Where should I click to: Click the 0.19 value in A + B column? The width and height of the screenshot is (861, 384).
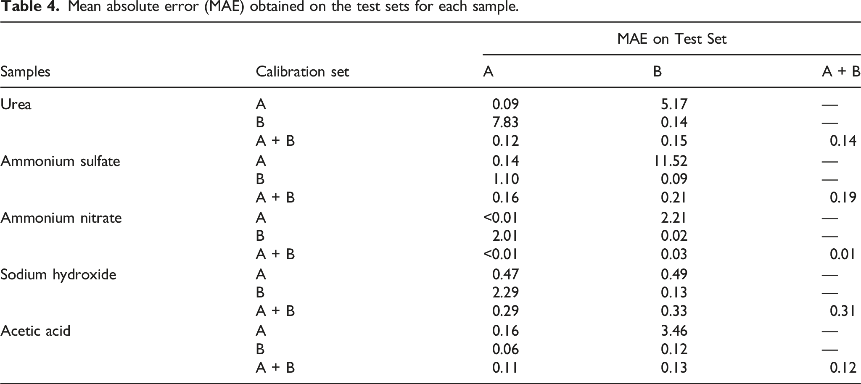[843, 197]
